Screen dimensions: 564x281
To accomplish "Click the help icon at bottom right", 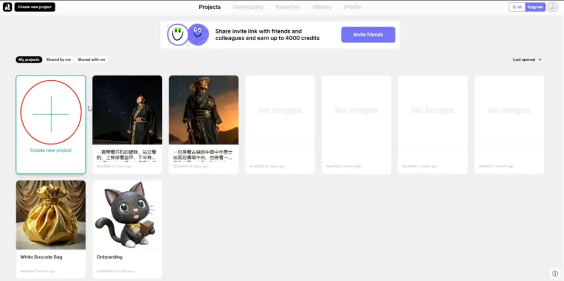I will [x=555, y=273].
